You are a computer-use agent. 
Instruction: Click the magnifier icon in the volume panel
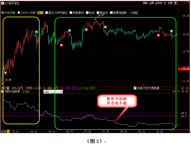(187, 88)
